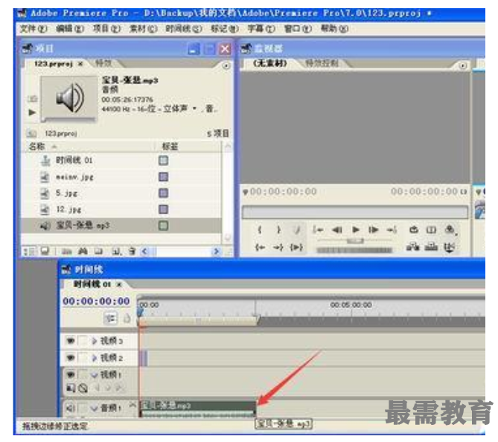
Task: Sort by 名称 column header
Action: click(x=36, y=147)
